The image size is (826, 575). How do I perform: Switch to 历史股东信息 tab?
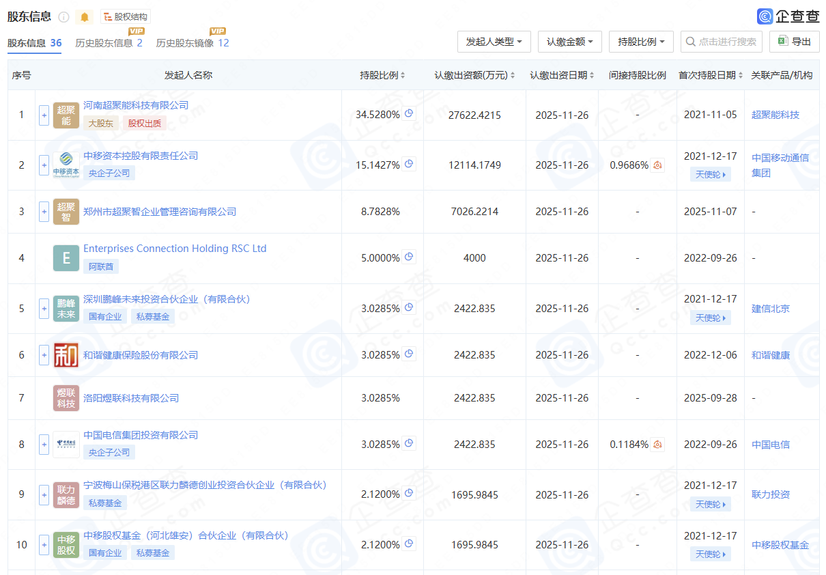tap(109, 43)
